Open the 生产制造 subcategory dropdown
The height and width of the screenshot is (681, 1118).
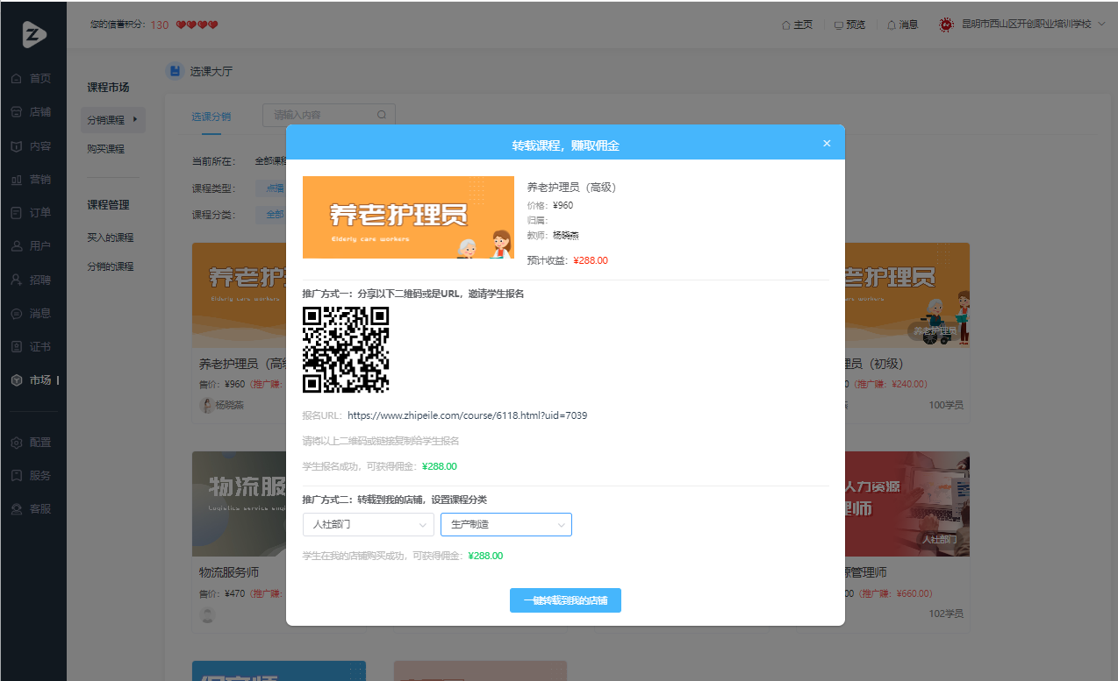506,524
